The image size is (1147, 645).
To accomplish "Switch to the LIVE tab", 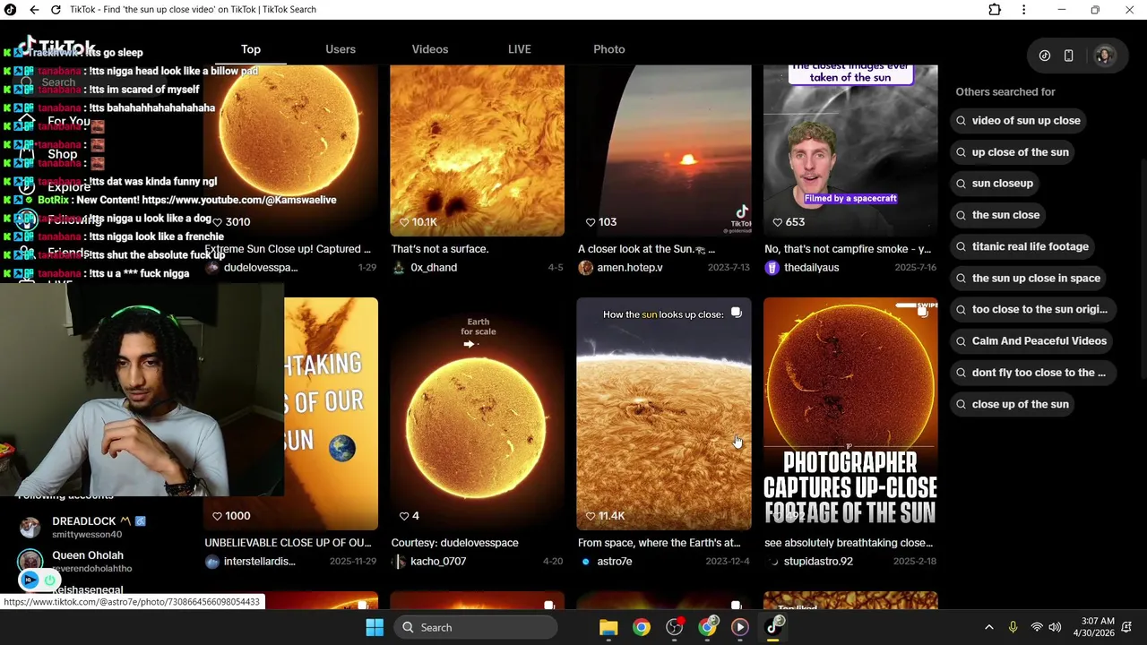I will coord(520,49).
